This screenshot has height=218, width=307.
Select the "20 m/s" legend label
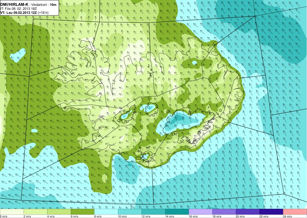(240, 216)
